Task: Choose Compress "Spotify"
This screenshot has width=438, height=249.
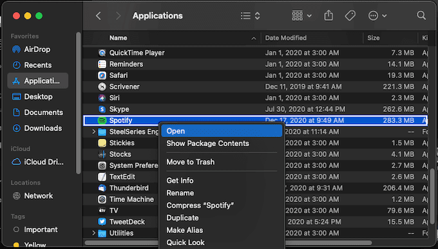Action: [222, 205]
